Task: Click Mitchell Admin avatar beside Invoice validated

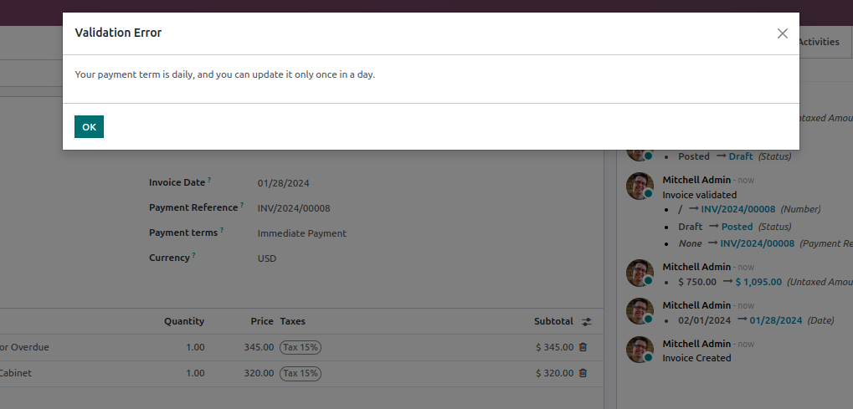Action: coord(640,186)
